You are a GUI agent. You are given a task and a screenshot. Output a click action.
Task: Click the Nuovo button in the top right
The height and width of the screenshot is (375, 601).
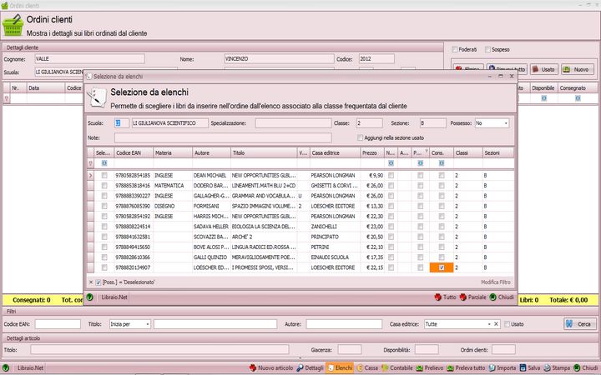[x=577, y=69]
